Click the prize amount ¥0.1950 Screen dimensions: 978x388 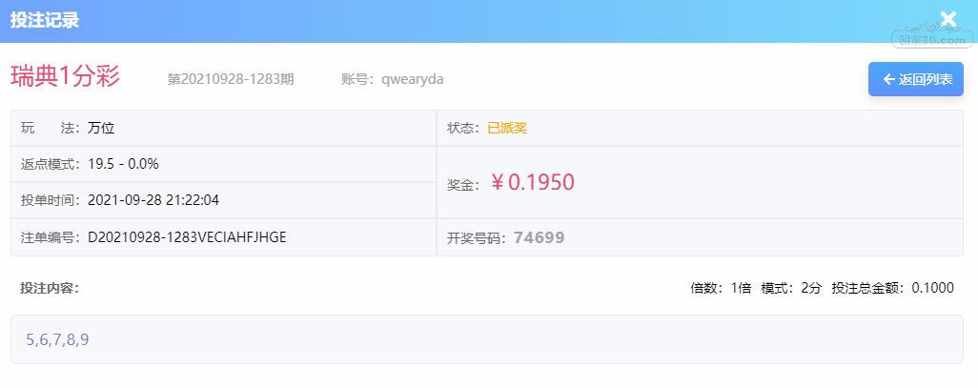tap(532, 182)
